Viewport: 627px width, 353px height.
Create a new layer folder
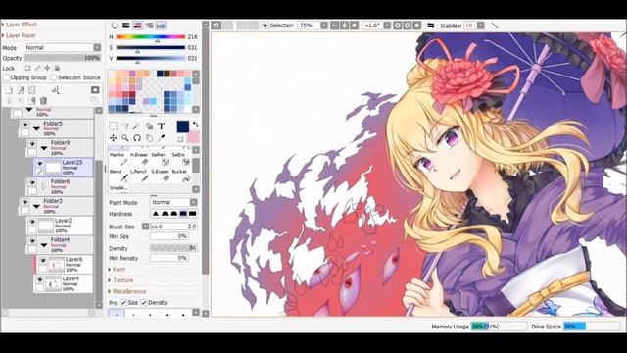32,90
